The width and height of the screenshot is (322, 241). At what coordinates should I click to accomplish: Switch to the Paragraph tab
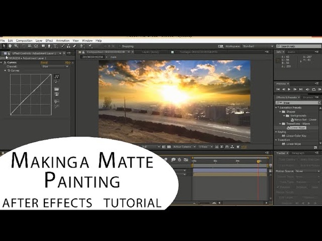pyautogui.click(x=298, y=153)
